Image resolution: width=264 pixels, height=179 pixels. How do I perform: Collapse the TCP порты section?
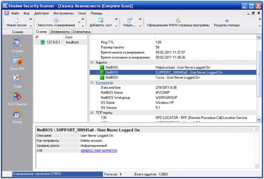pos(92,112)
